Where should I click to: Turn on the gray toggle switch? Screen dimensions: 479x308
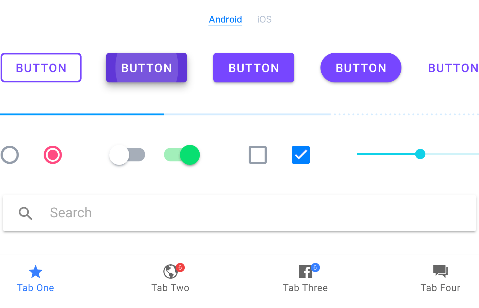pos(127,155)
